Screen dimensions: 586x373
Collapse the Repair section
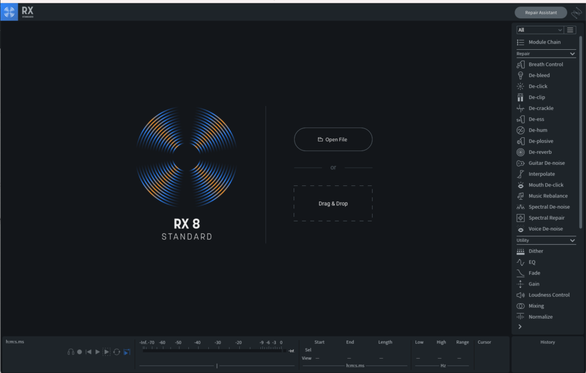click(x=572, y=54)
